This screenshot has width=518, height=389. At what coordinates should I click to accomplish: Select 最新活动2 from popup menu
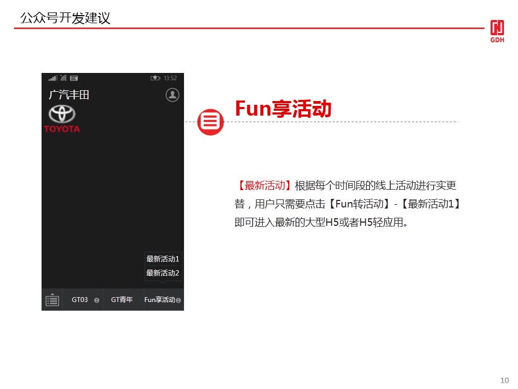pyautogui.click(x=163, y=273)
